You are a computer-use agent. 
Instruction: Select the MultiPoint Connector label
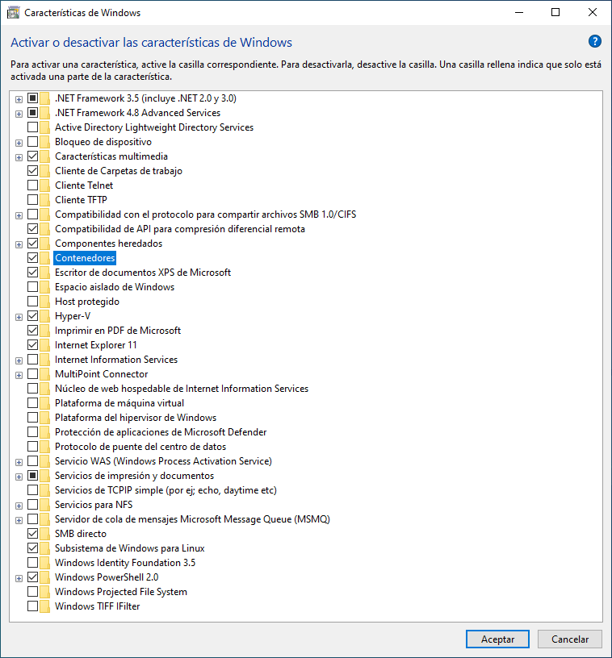click(101, 374)
